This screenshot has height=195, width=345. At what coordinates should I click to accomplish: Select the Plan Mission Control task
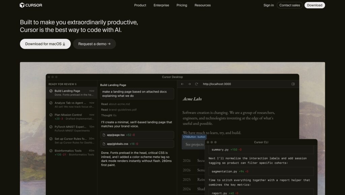coord(72,117)
